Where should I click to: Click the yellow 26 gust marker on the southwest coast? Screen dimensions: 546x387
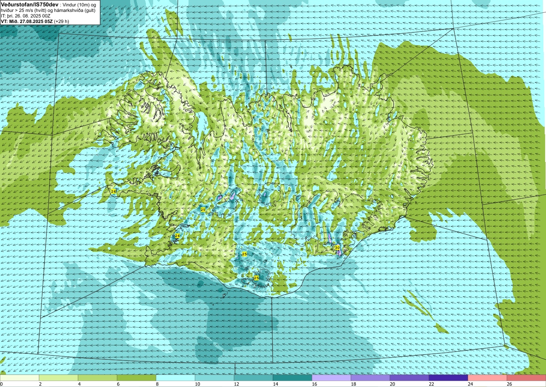[x=177, y=236]
